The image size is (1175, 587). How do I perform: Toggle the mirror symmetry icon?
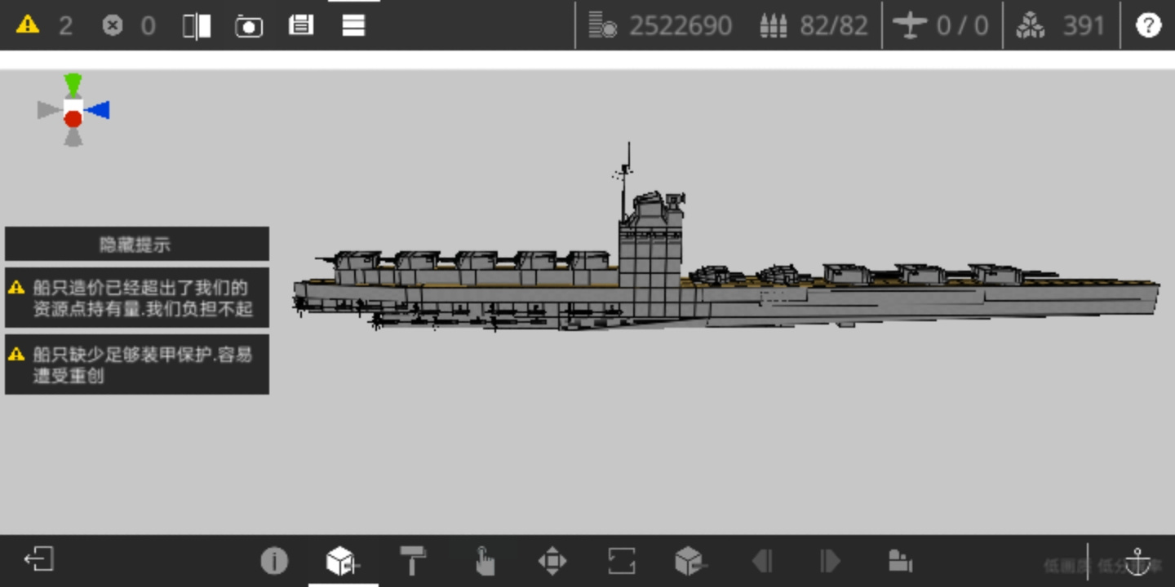tap(197, 26)
